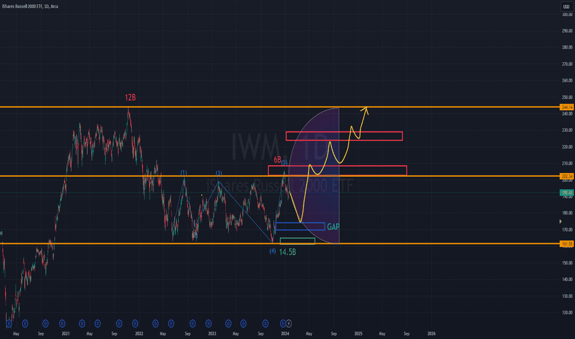Select the orange 161.55 price label

tap(567, 243)
